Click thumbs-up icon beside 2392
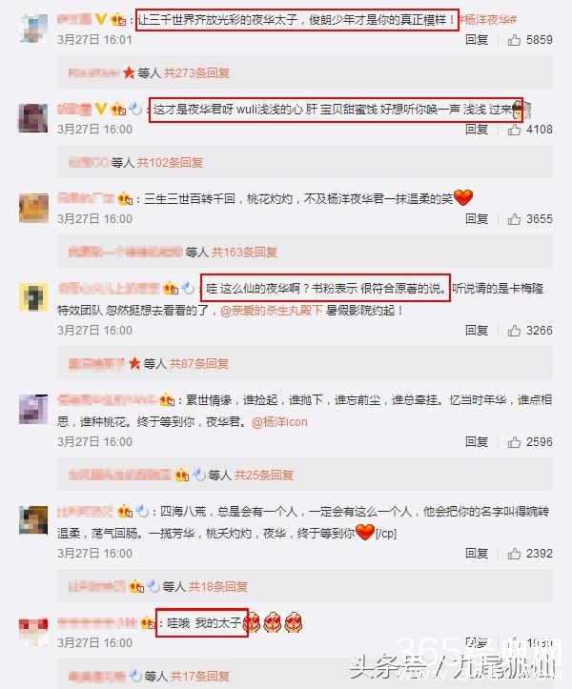Viewport: 572px width, 689px height. pyautogui.click(x=514, y=554)
